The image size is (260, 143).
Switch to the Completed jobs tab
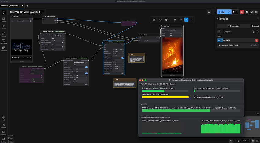tap(228, 31)
